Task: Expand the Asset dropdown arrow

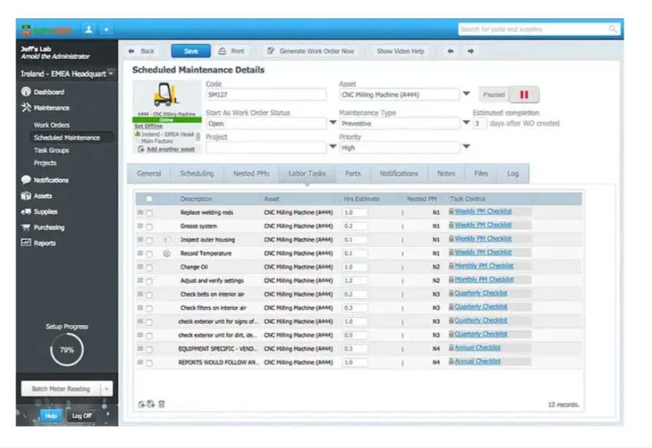Action: click(467, 94)
